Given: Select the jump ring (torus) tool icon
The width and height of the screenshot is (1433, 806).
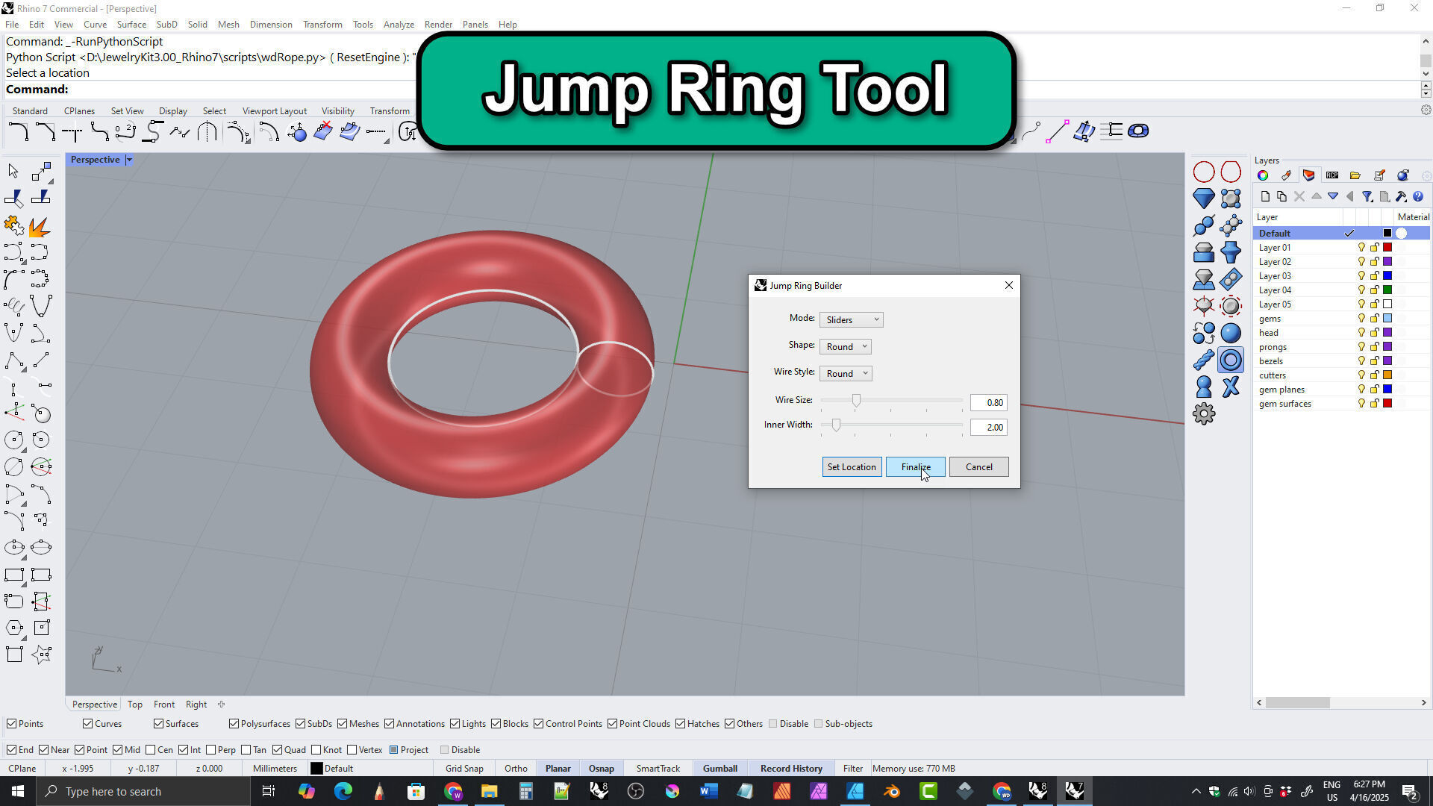Looking at the screenshot, I should 1231,360.
